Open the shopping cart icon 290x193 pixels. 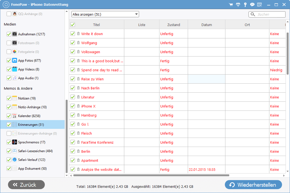[x=231, y=5]
